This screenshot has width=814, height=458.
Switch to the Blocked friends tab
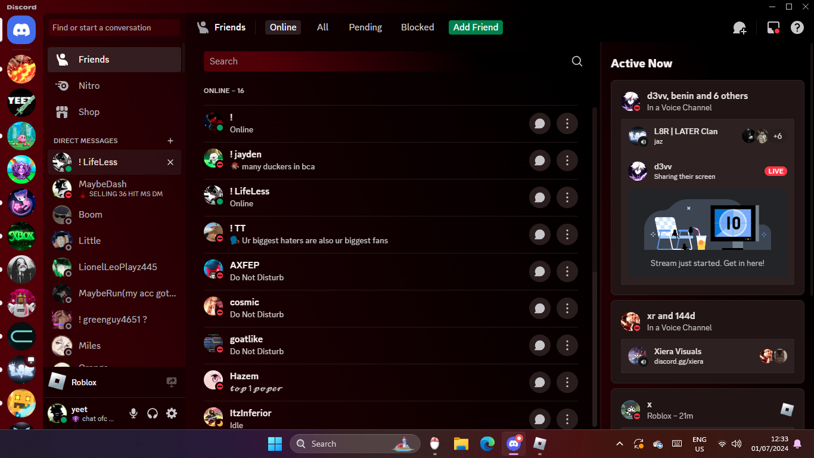pos(418,27)
